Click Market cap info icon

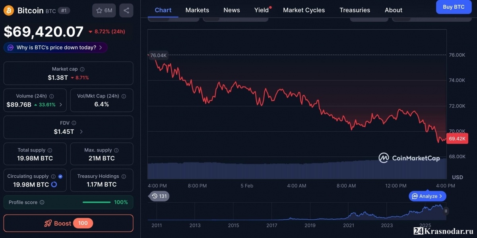click(82, 69)
